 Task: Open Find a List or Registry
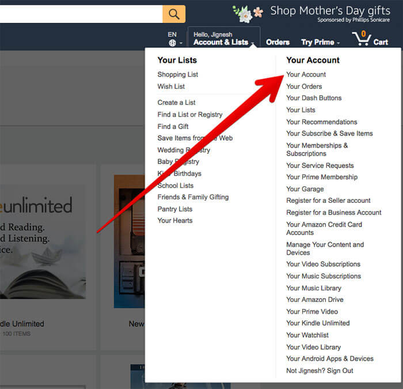pos(190,115)
